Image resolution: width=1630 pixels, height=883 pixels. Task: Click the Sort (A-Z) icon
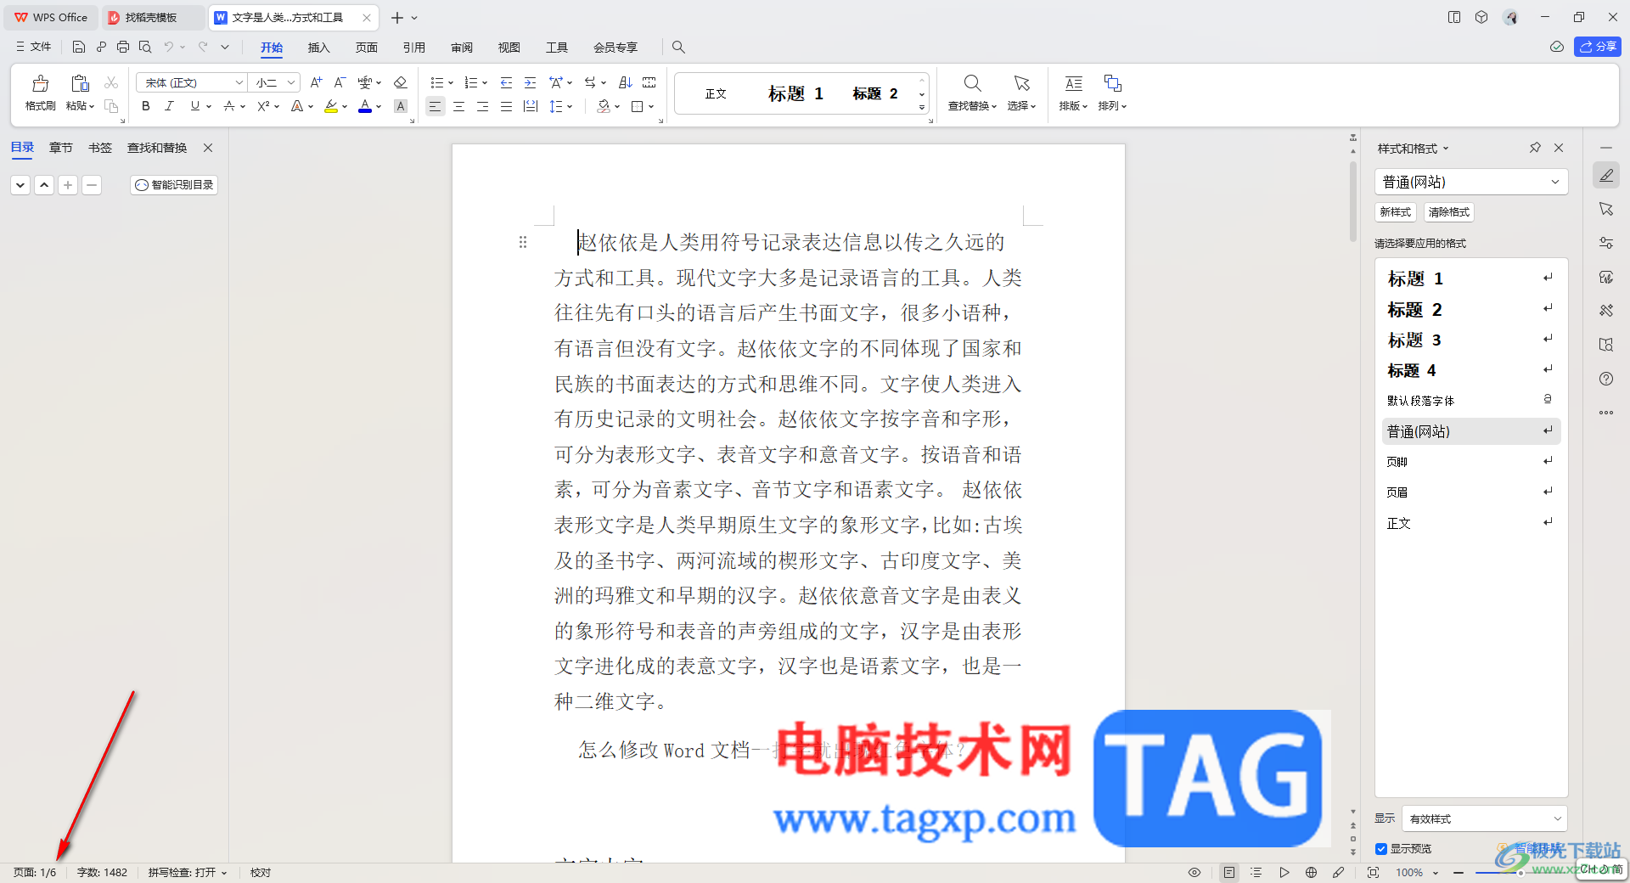click(626, 82)
